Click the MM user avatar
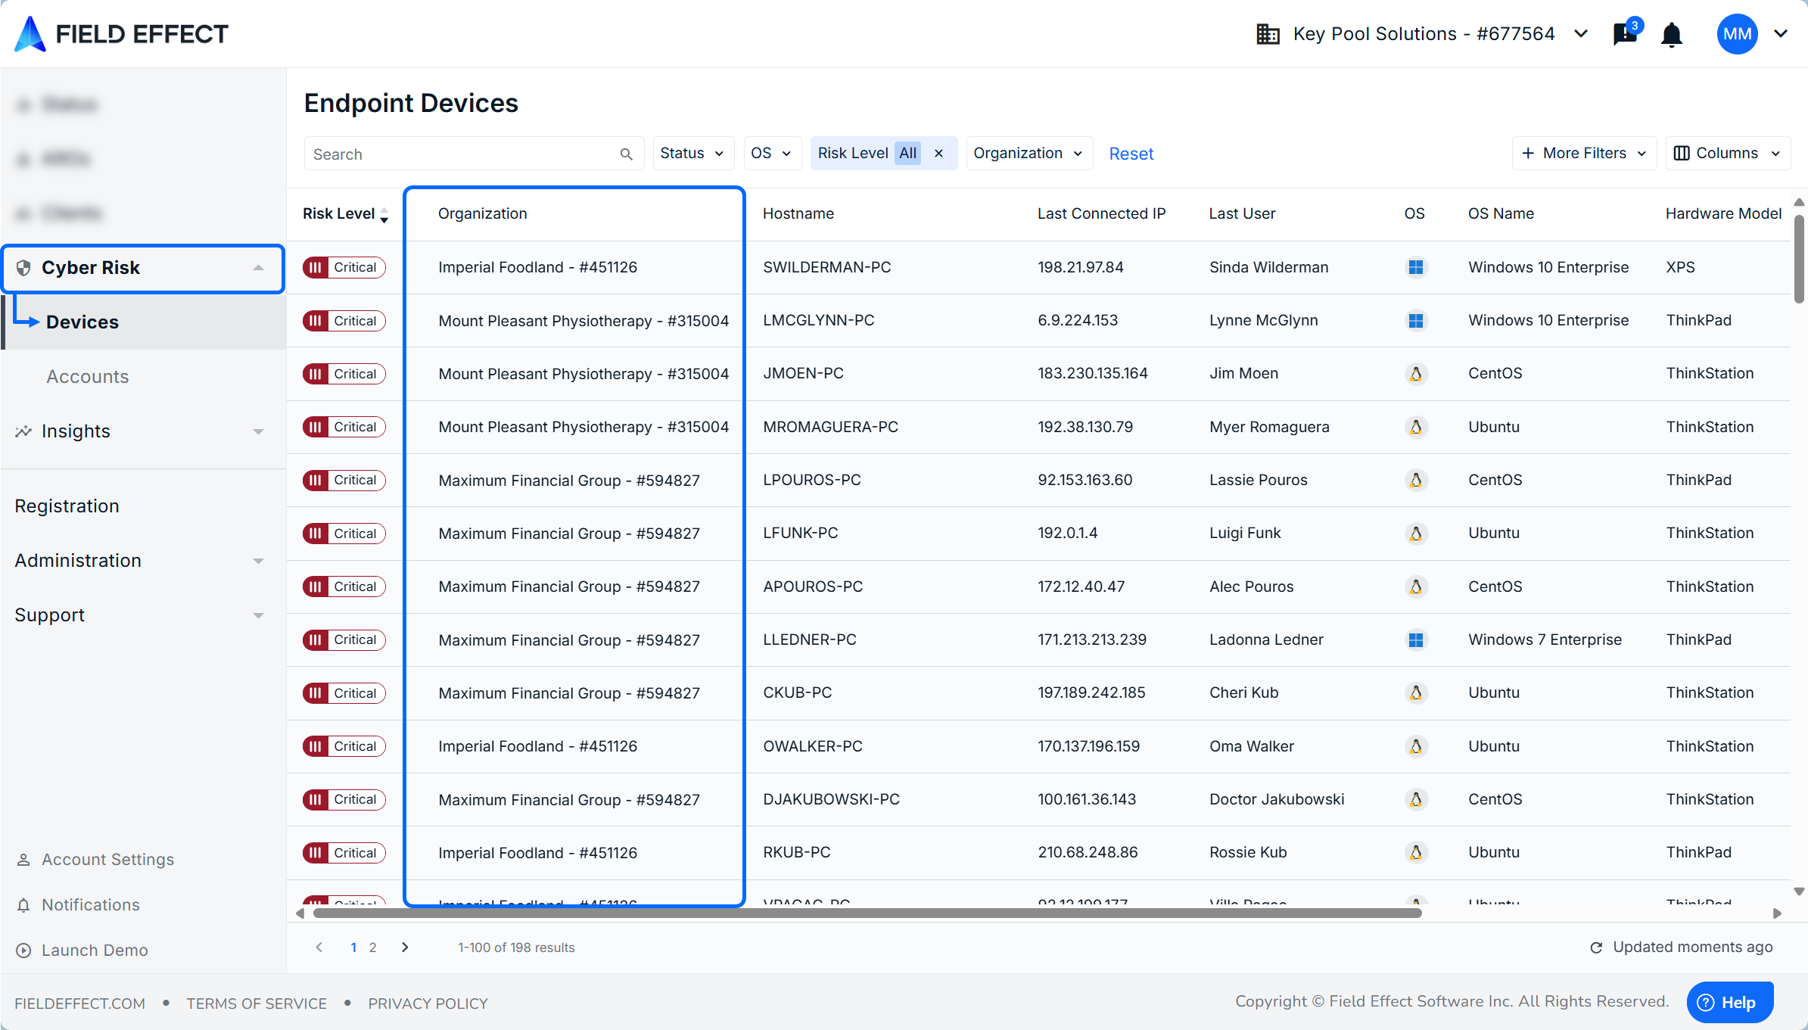This screenshot has width=1808, height=1030. coord(1737,34)
